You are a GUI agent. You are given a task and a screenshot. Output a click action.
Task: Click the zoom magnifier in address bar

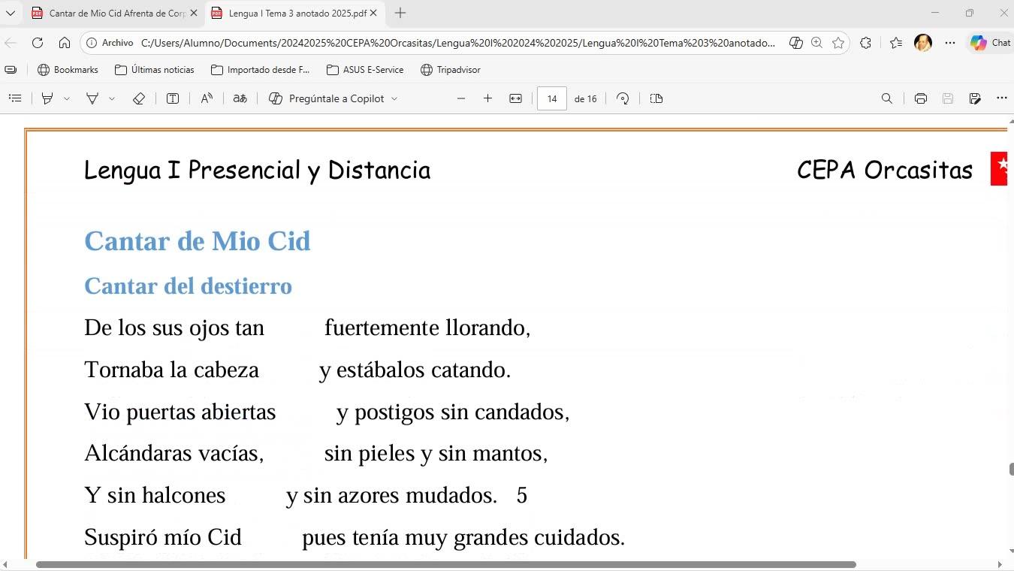coord(817,43)
